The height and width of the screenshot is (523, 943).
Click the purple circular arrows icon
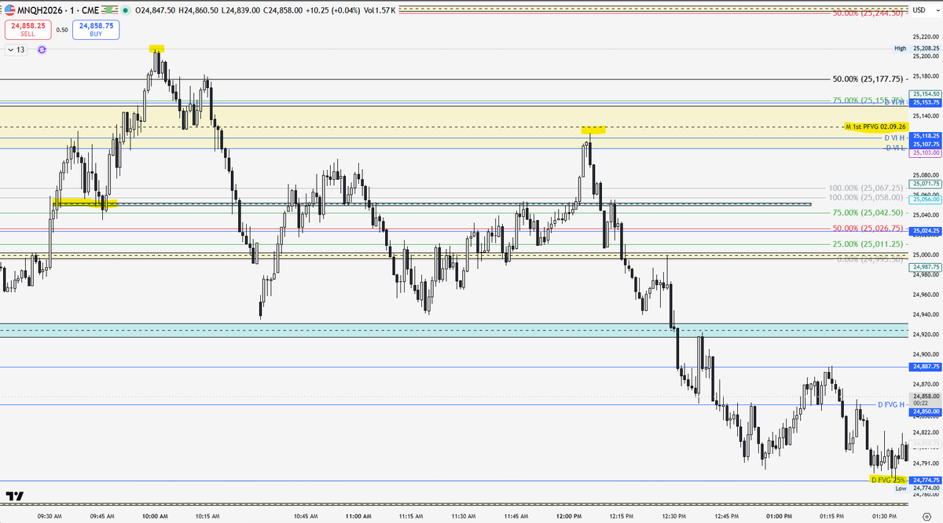[42, 49]
